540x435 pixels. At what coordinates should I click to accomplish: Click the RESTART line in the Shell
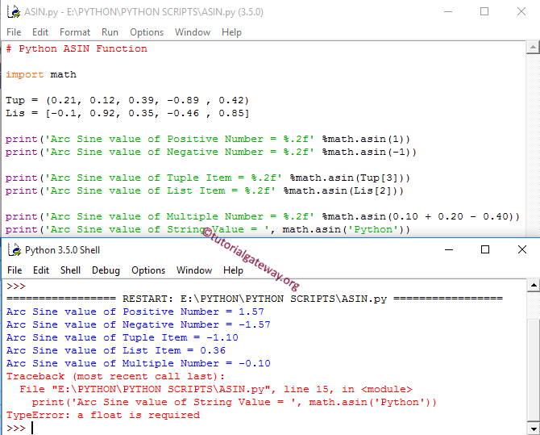point(255,299)
